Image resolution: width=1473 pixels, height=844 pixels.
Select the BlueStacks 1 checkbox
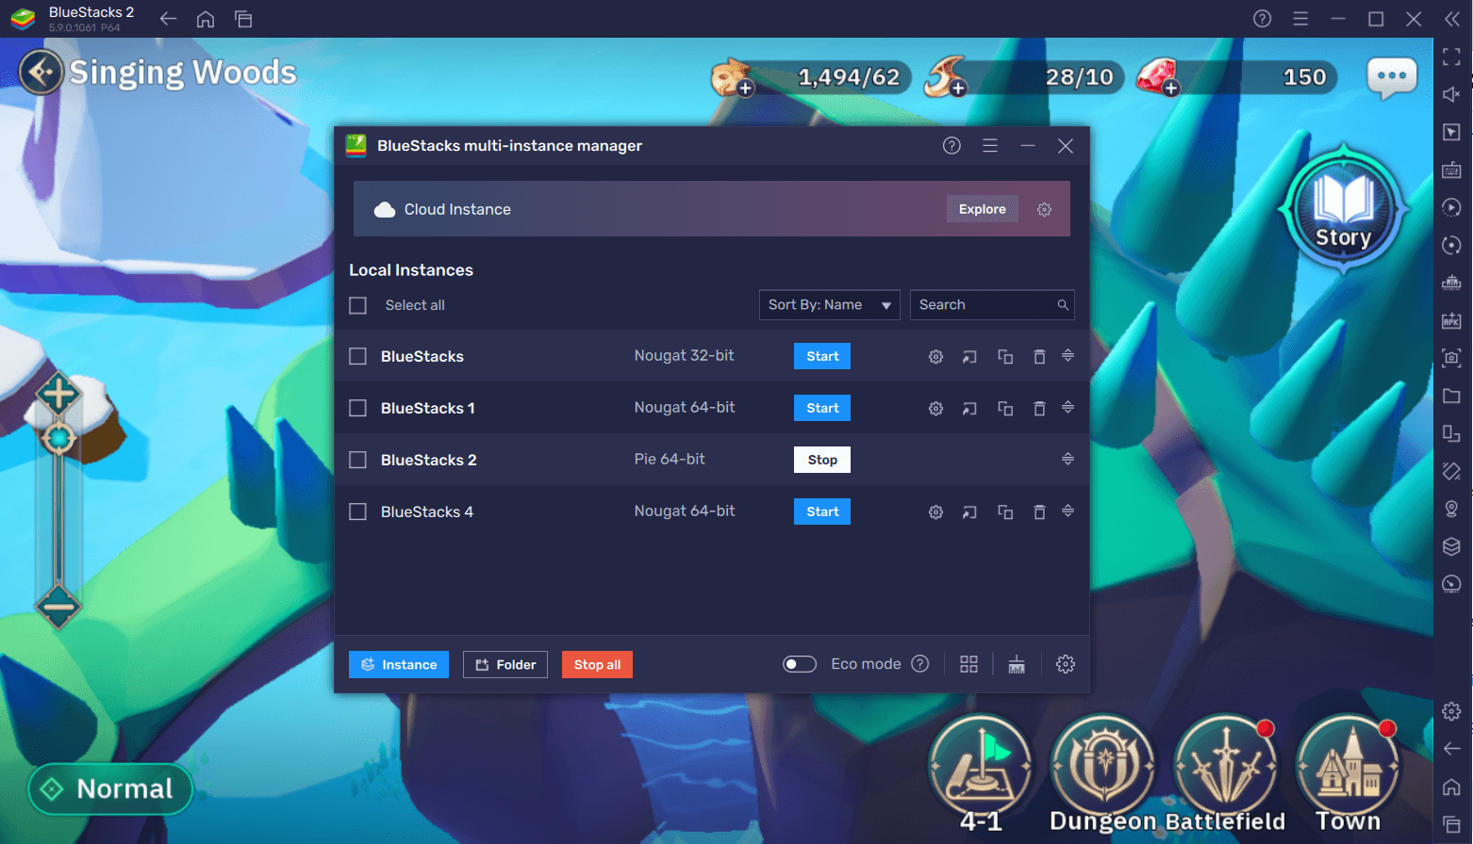coord(358,409)
